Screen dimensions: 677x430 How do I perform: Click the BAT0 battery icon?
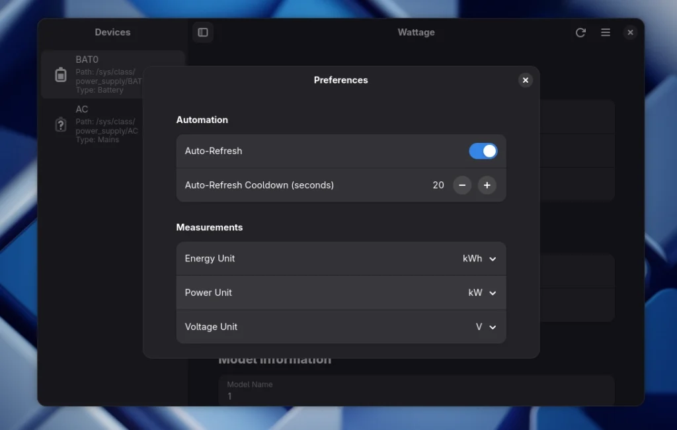tap(60, 74)
